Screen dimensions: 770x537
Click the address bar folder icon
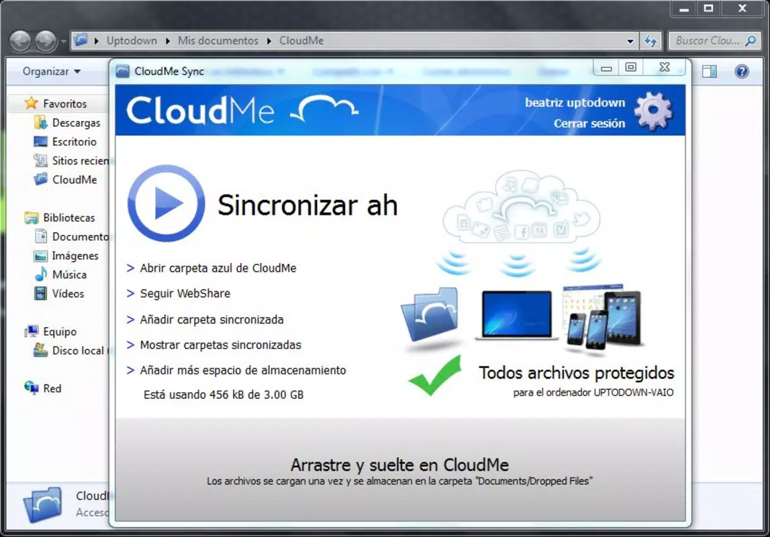(x=81, y=40)
